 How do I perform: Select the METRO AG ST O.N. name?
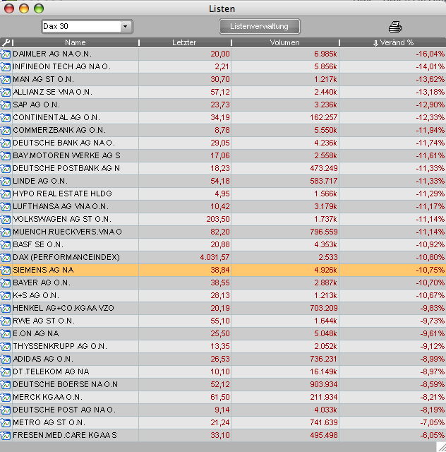click(49, 422)
